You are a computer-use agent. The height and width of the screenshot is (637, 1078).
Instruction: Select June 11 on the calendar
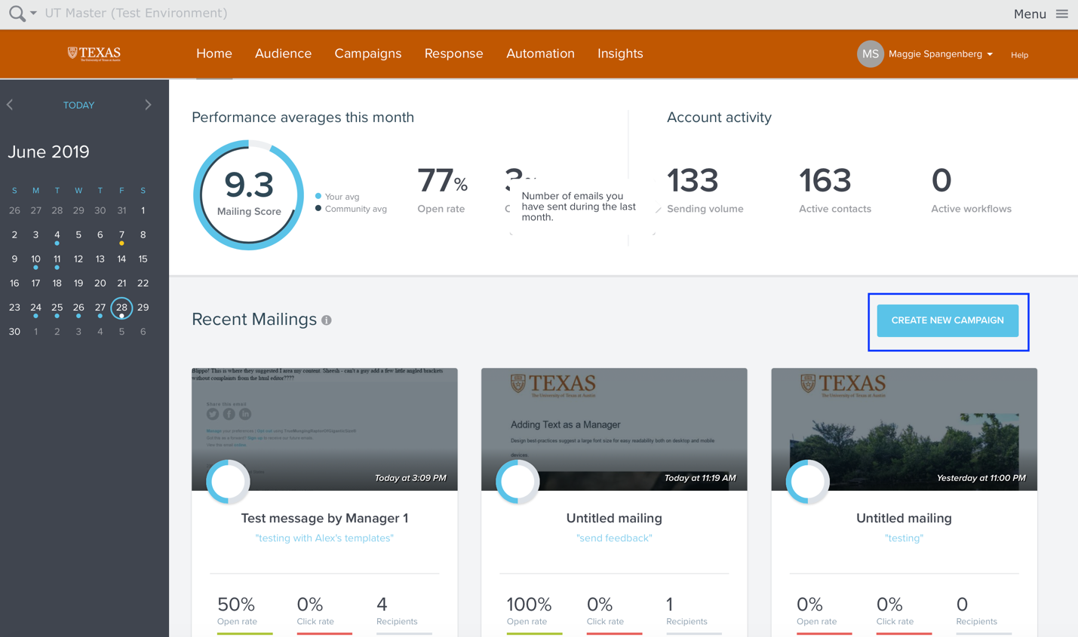57,259
